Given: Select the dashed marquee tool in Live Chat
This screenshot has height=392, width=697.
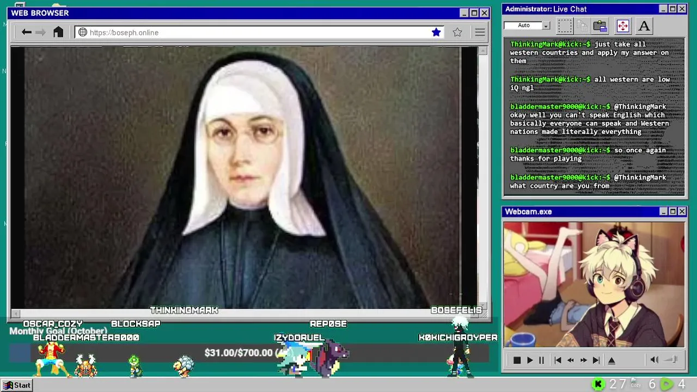Looking at the screenshot, I should 565,26.
